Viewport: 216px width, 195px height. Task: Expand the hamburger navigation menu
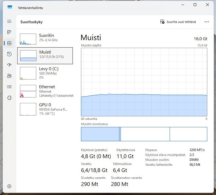pos(9,21)
